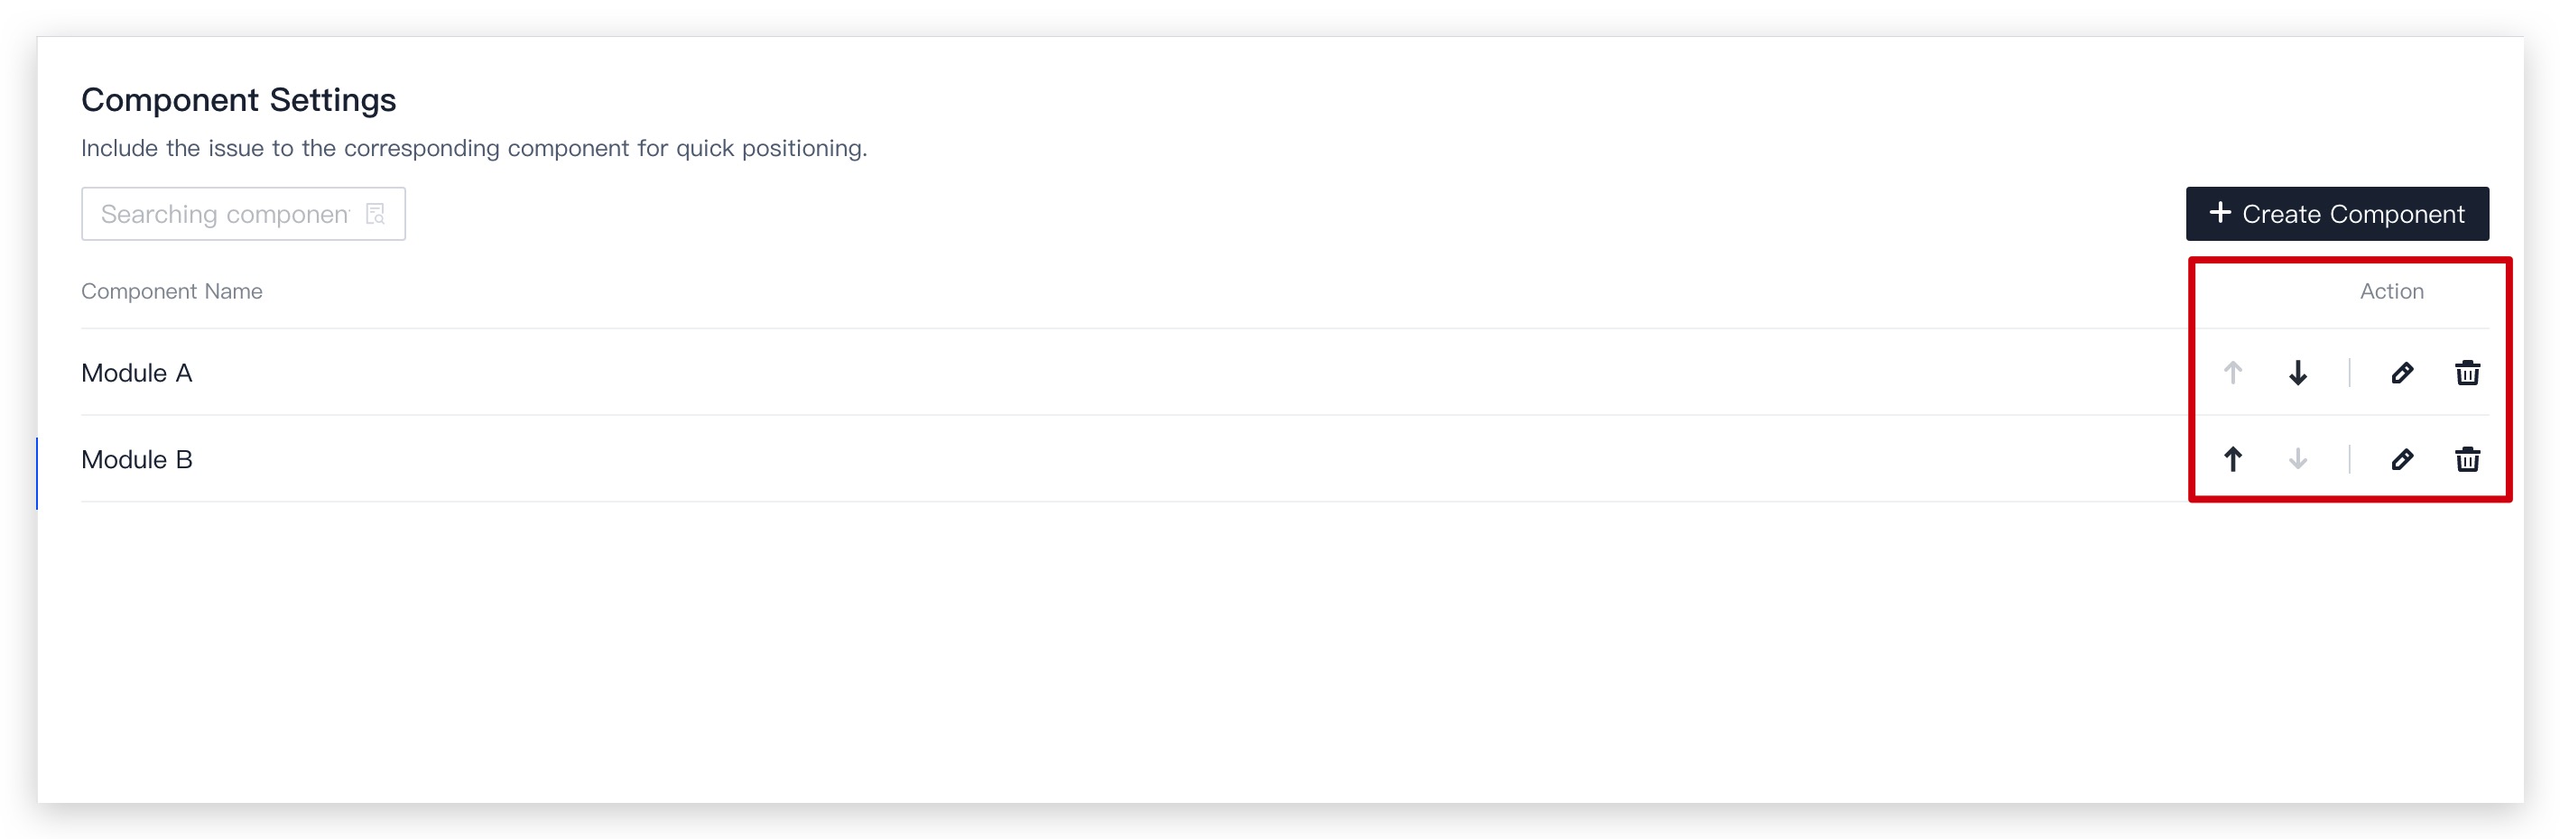Screen dimensions: 2560x839
Task: Move Module B up one position
Action: click(x=2233, y=458)
